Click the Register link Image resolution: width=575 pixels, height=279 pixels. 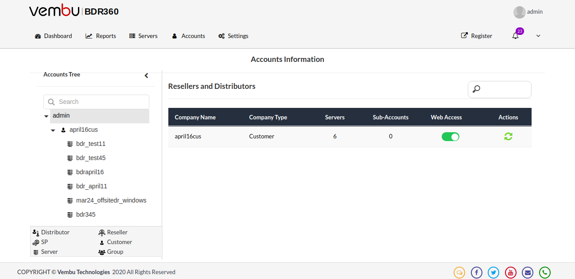click(477, 36)
